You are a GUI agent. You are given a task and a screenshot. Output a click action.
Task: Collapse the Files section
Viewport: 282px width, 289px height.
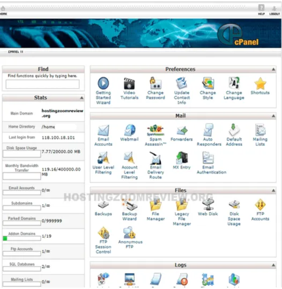[273, 190]
